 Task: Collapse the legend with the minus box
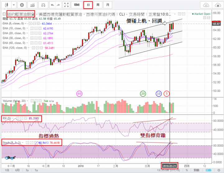click(x=4, y=14)
